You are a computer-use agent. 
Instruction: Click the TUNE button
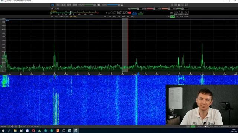pos(57,9)
